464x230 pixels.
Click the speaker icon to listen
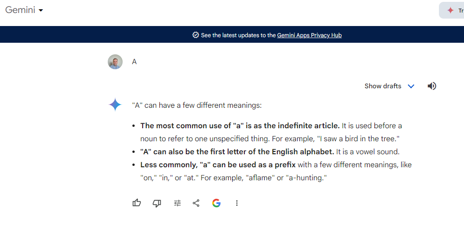(x=432, y=86)
